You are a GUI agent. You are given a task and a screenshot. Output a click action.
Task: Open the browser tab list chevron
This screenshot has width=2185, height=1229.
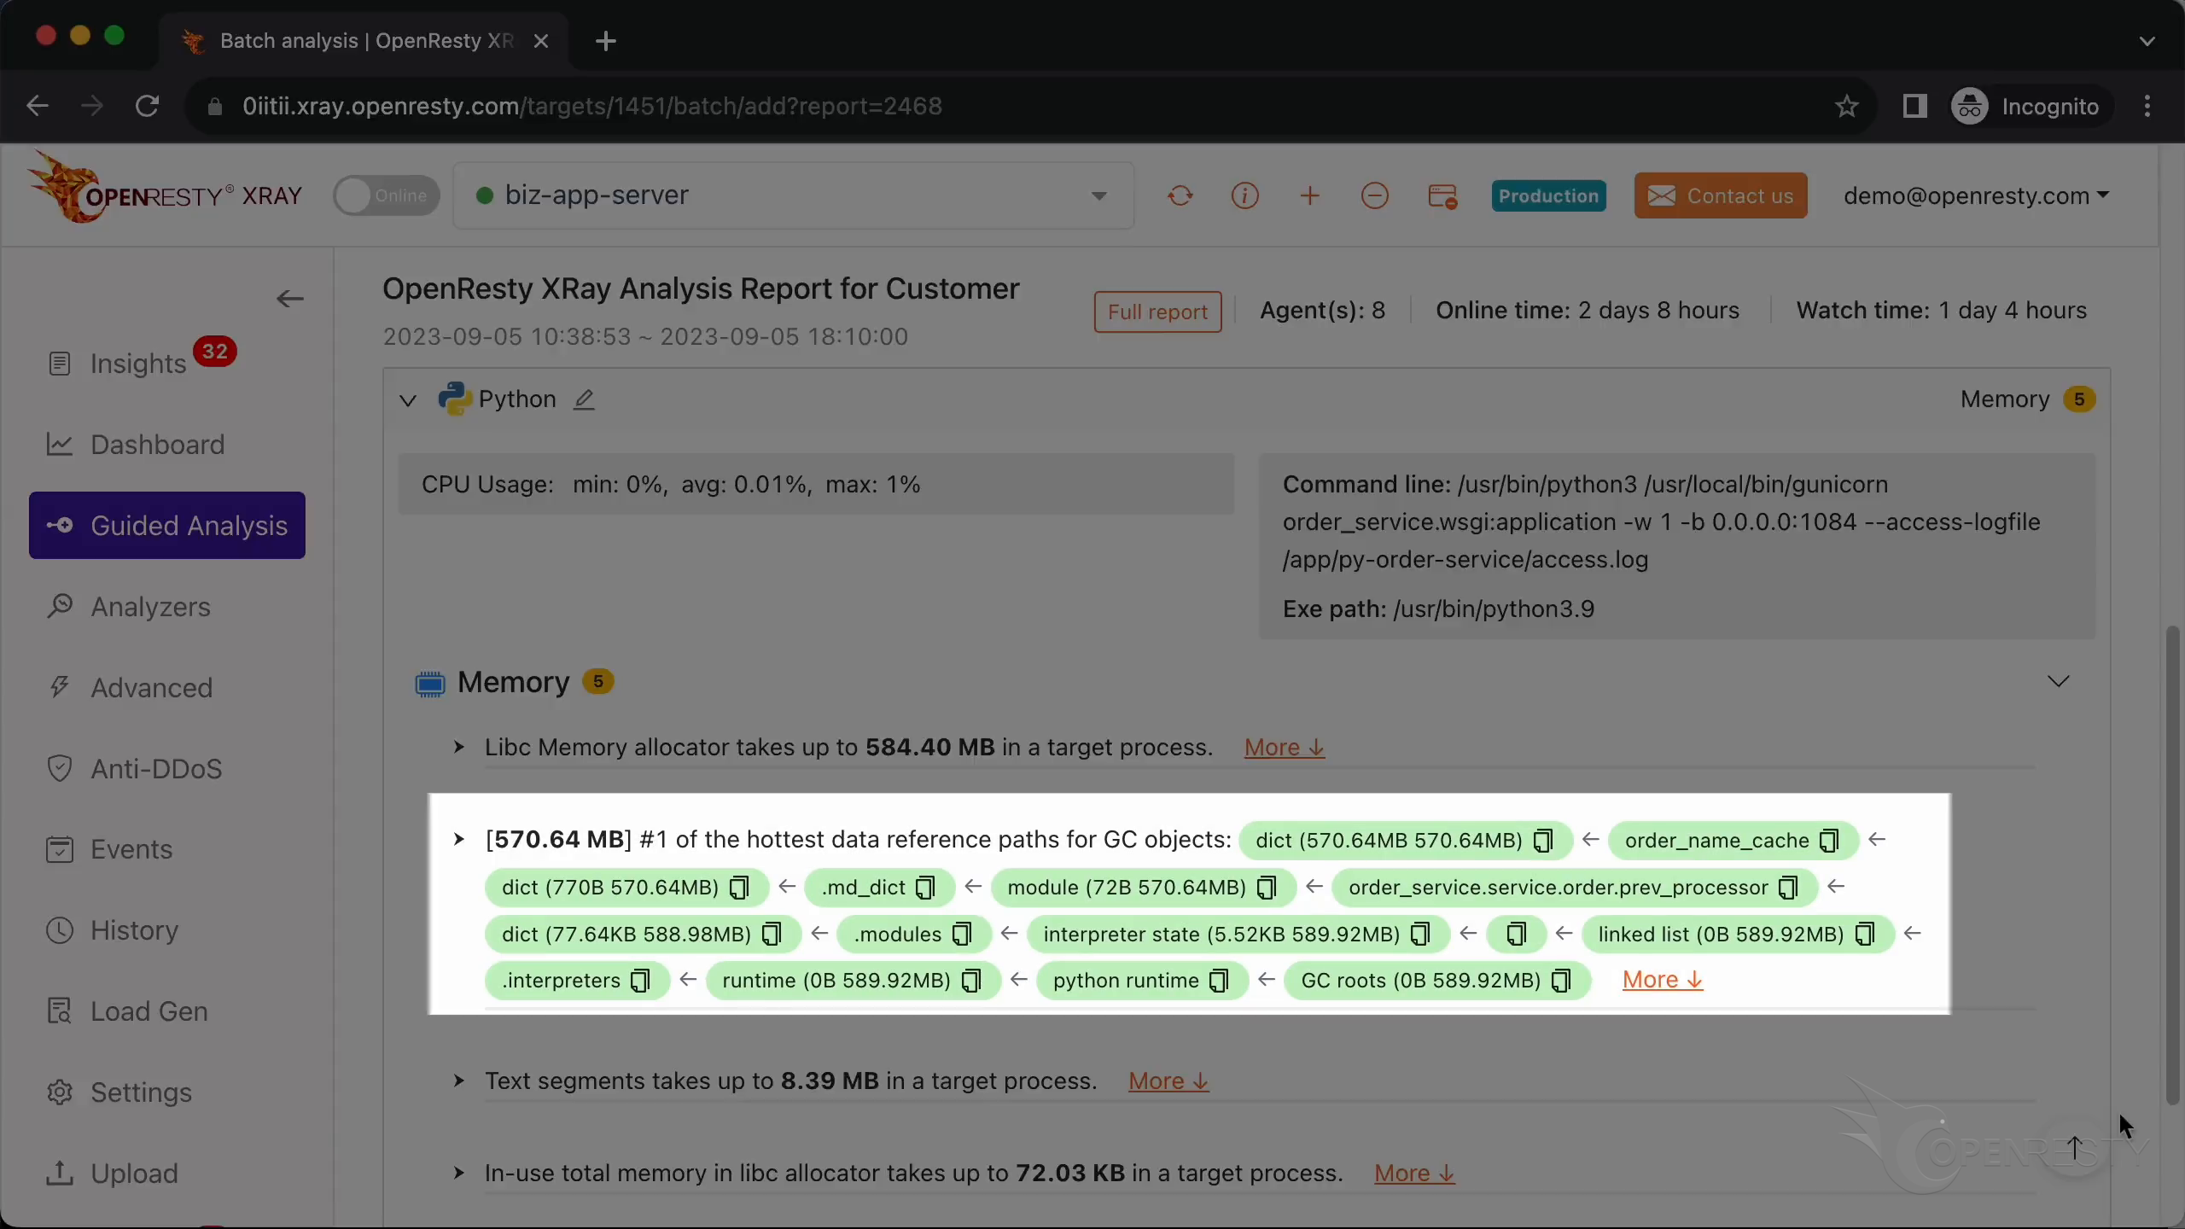[2147, 41]
